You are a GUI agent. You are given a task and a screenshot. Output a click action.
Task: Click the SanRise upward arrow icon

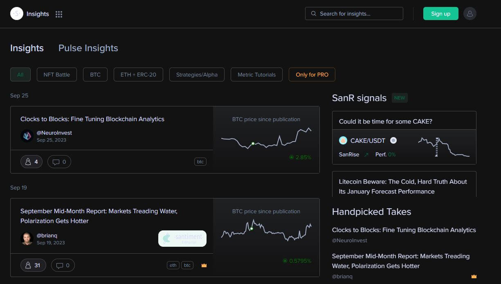tap(366, 154)
